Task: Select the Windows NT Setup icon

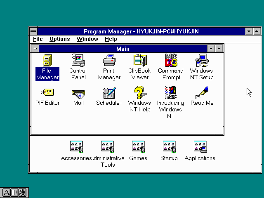Action: point(202,60)
